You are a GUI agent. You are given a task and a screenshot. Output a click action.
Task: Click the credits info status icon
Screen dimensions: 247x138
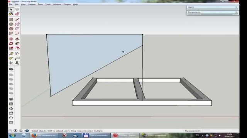tap(15, 131)
